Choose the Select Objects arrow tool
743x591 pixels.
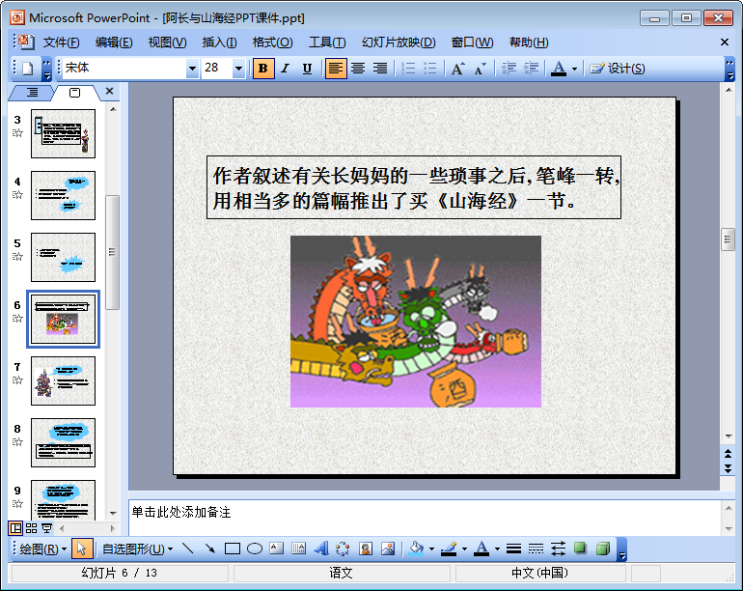(x=81, y=549)
